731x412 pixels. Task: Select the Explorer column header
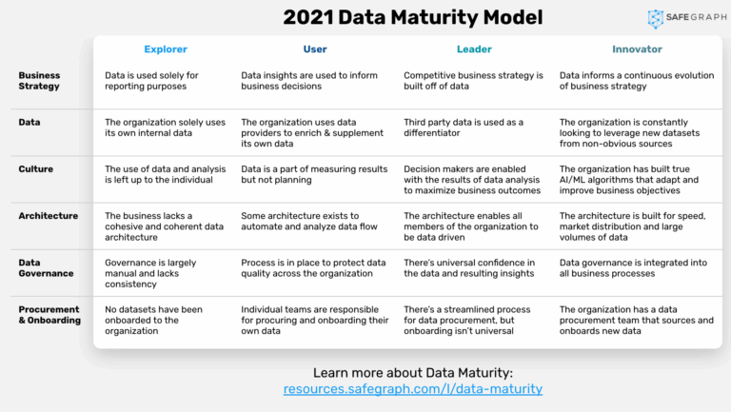click(x=166, y=49)
